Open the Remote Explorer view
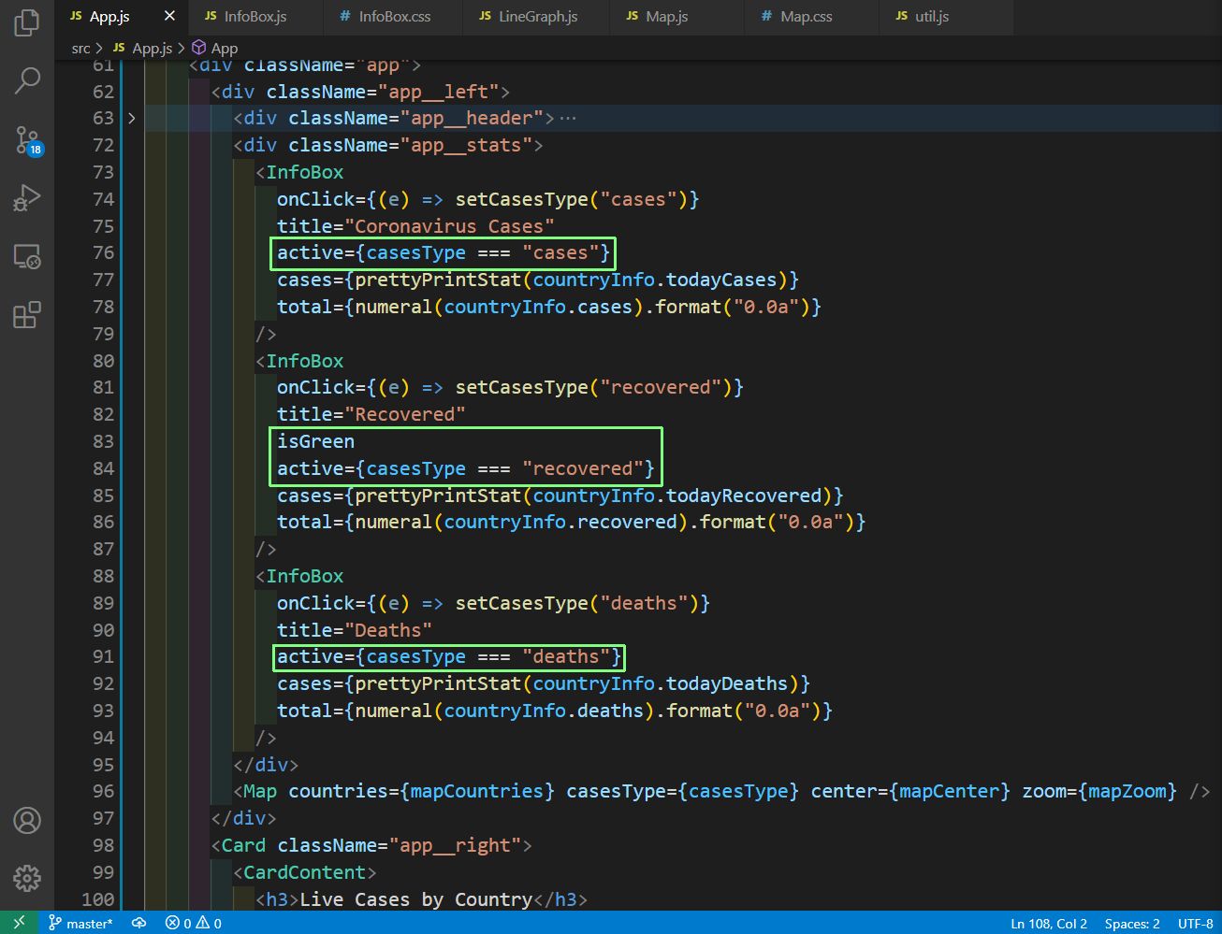 [x=27, y=256]
